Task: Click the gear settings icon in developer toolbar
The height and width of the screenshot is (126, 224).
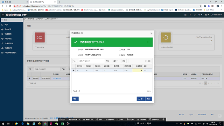Action: pyautogui.click(x=163, y=119)
